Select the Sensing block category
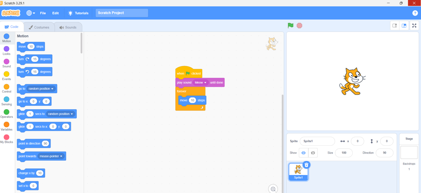This screenshot has height=193, width=421. tap(7, 101)
